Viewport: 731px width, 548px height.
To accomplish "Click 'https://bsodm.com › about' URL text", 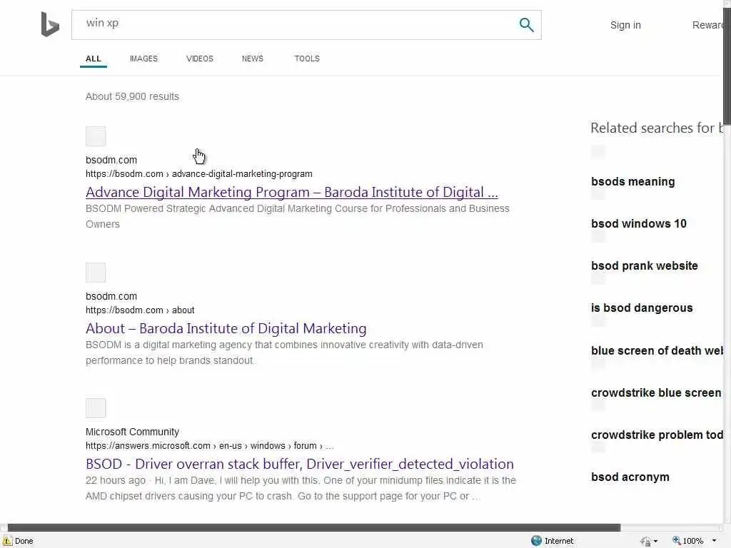I will click(x=140, y=310).
